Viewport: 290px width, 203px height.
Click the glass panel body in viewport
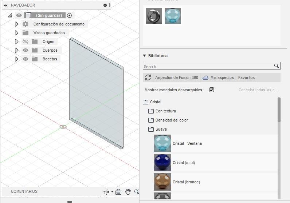tap(96, 94)
